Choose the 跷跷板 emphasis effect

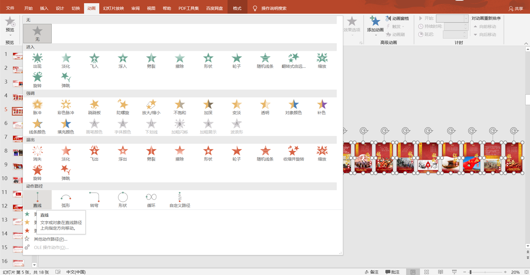pos(94,107)
